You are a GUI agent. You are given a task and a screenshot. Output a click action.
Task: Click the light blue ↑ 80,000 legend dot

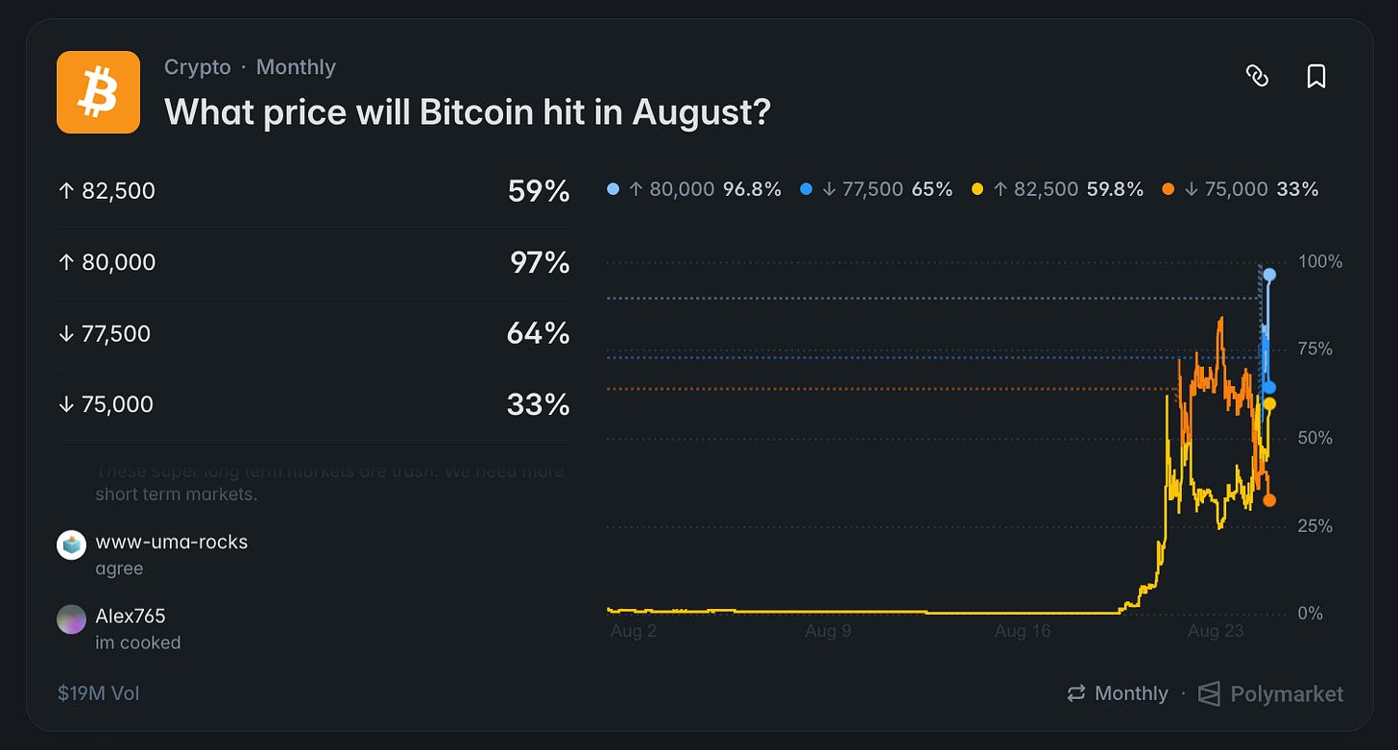[x=614, y=190]
